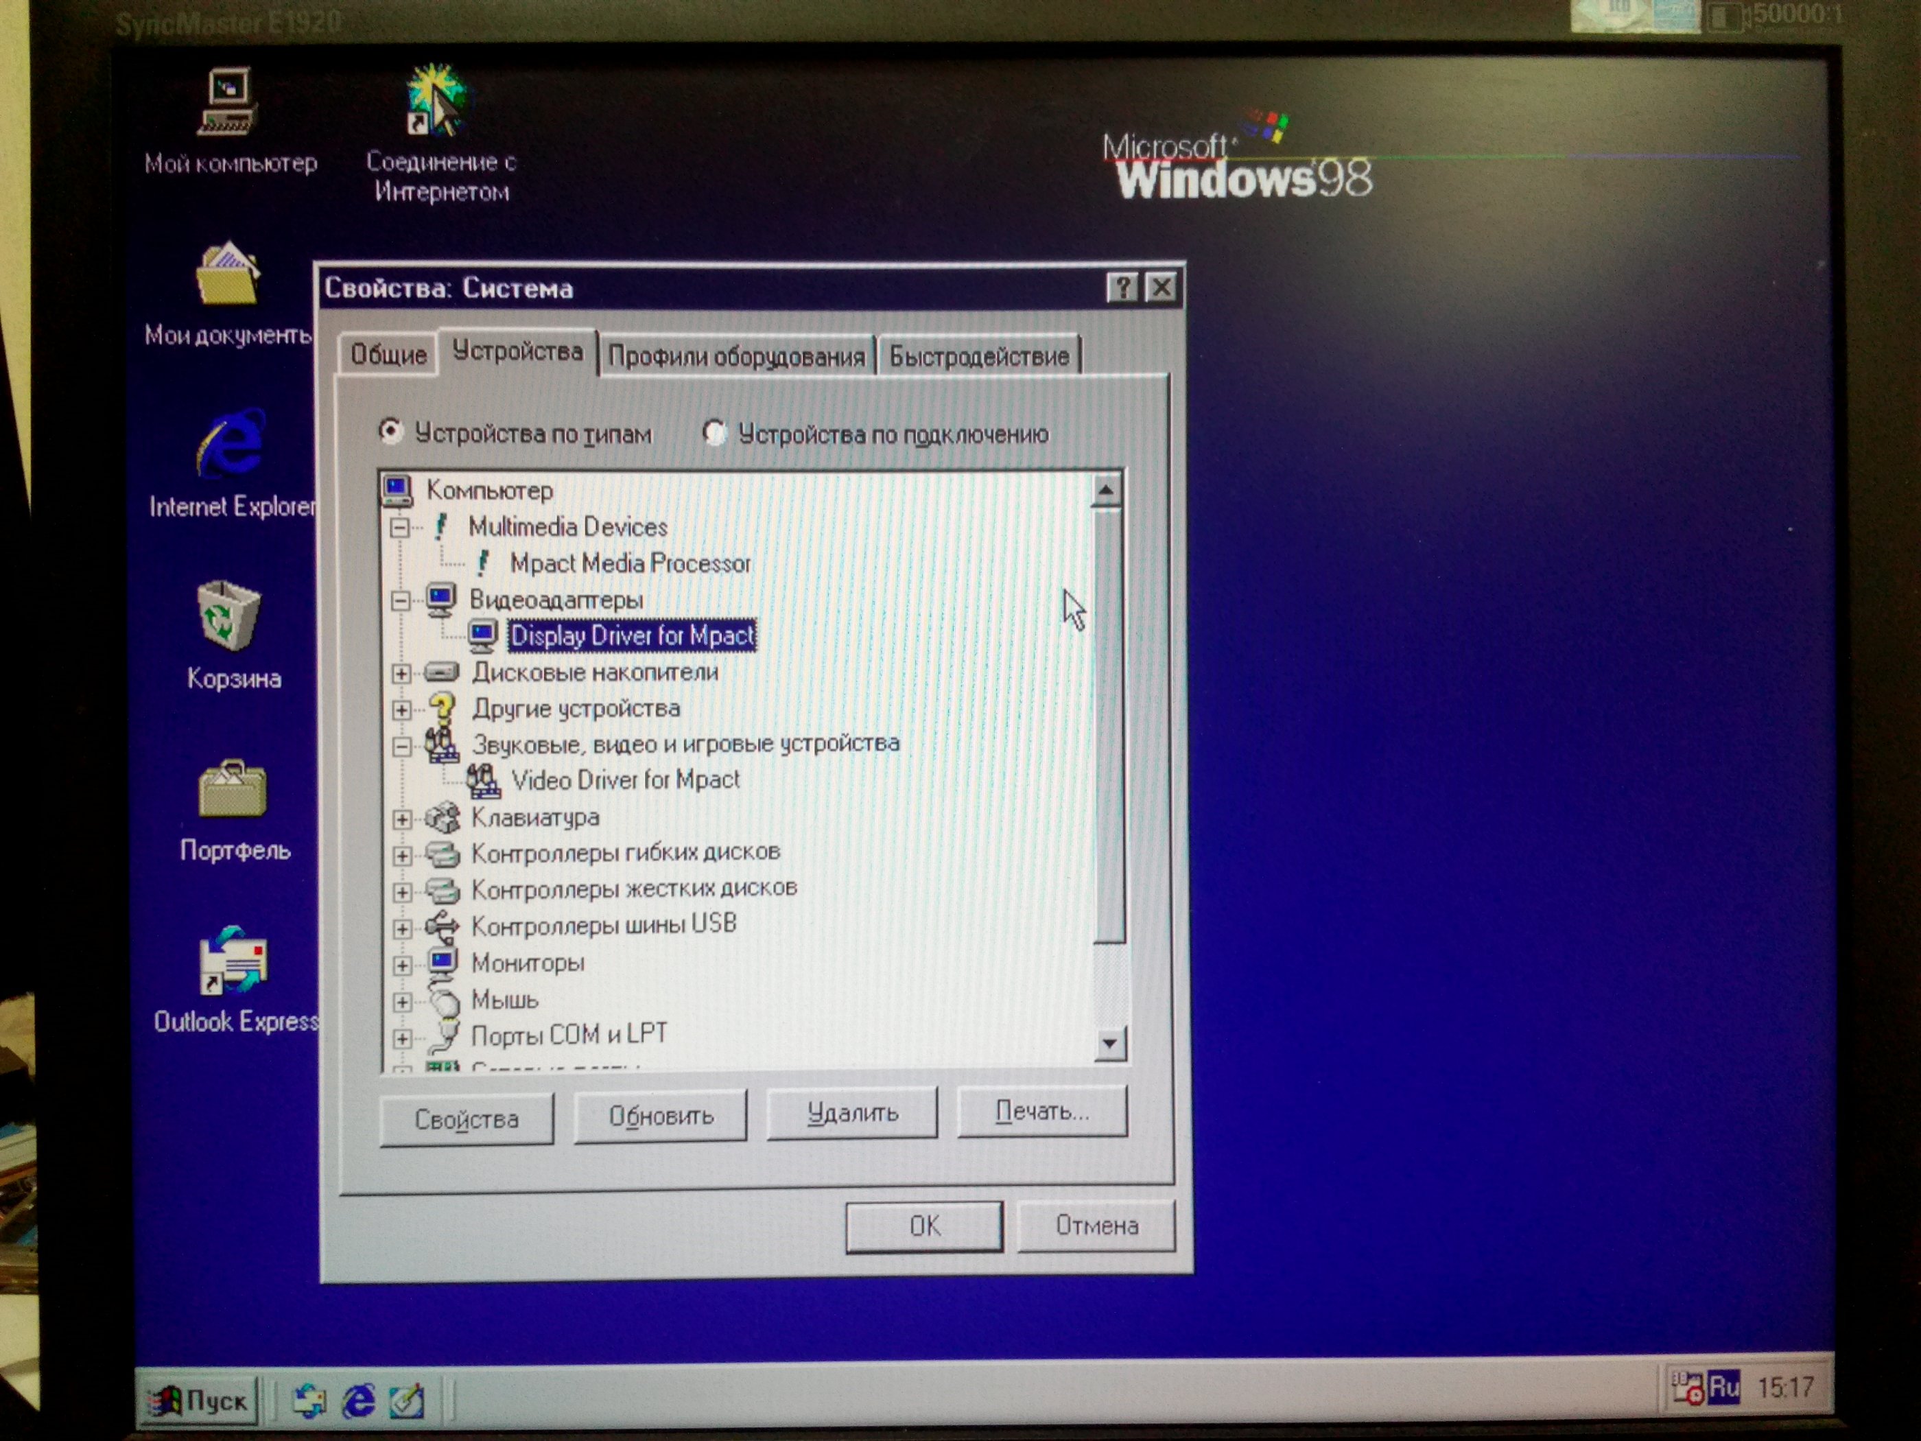The image size is (1921, 1441).
Task: Click the Свойства button
Action: click(467, 1118)
